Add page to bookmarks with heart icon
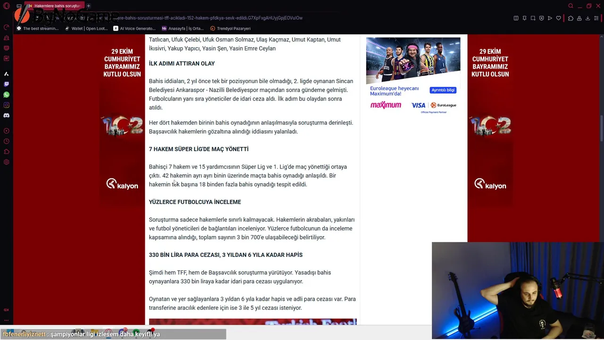The width and height of the screenshot is (604, 340). click(558, 18)
